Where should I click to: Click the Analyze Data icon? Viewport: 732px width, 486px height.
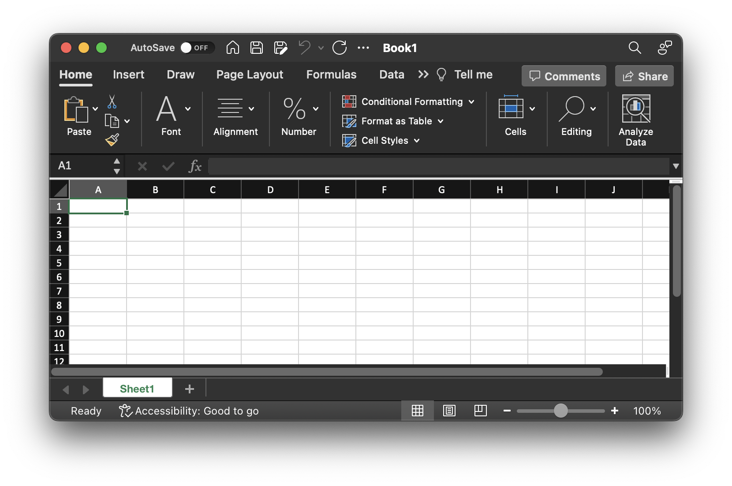coord(635,108)
